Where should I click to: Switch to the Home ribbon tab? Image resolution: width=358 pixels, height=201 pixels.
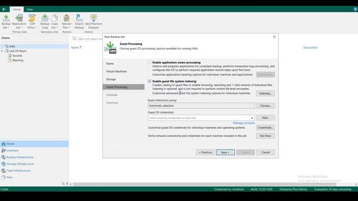tap(16, 9)
